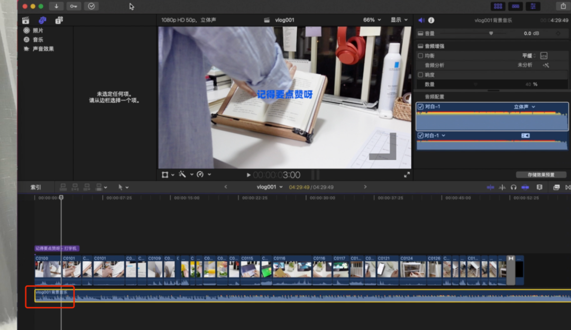Open the audio inspector speaker tab
Image resolution: width=571 pixels, height=330 pixels.
(x=421, y=21)
